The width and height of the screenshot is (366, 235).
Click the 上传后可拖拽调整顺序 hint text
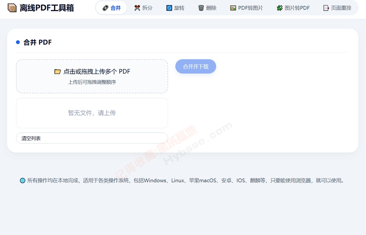(x=92, y=82)
